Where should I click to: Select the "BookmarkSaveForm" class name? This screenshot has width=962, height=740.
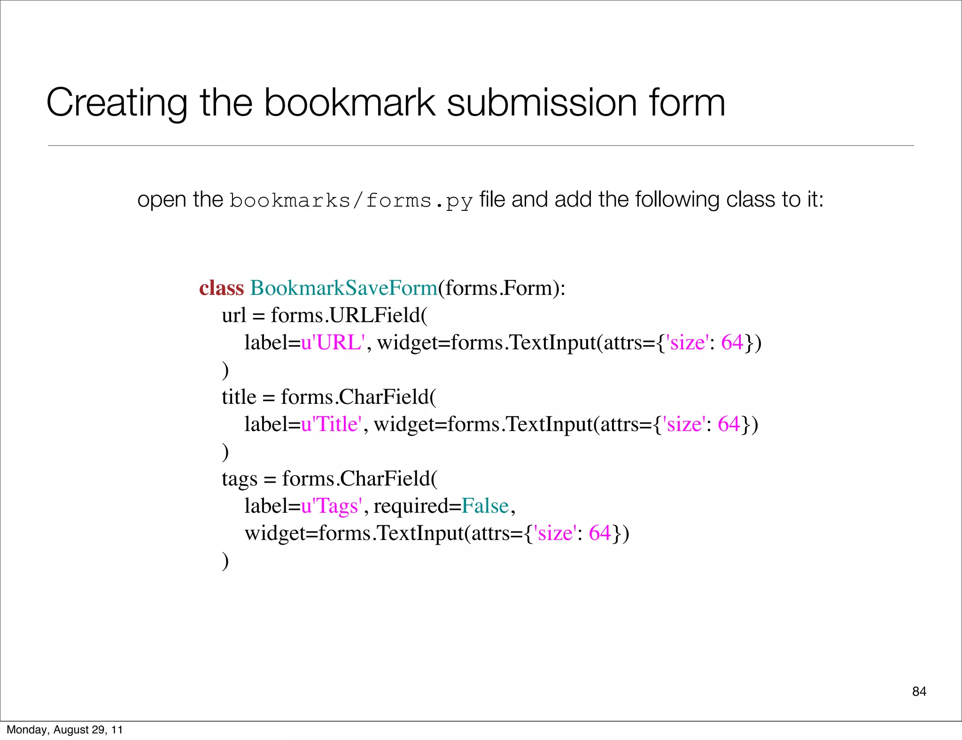[x=343, y=288]
